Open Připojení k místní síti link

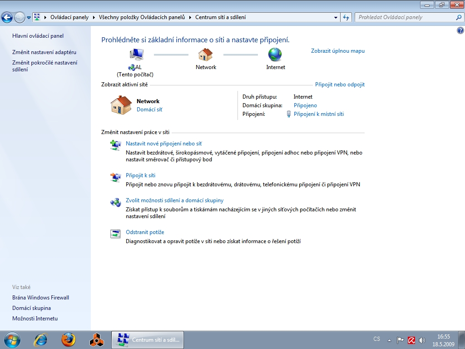[x=318, y=114]
